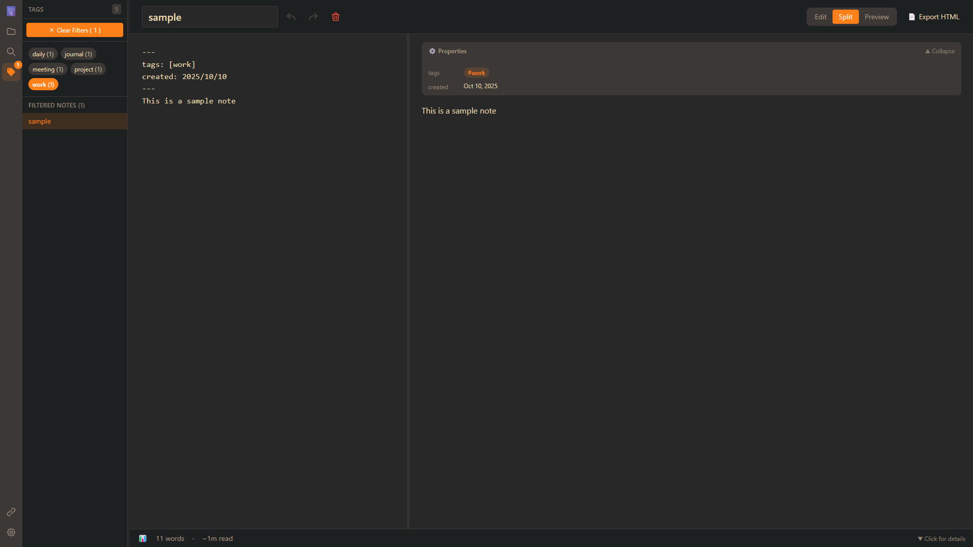Click the 'Oct 10, 2025' created value
Image resolution: width=973 pixels, height=547 pixels.
tap(480, 86)
